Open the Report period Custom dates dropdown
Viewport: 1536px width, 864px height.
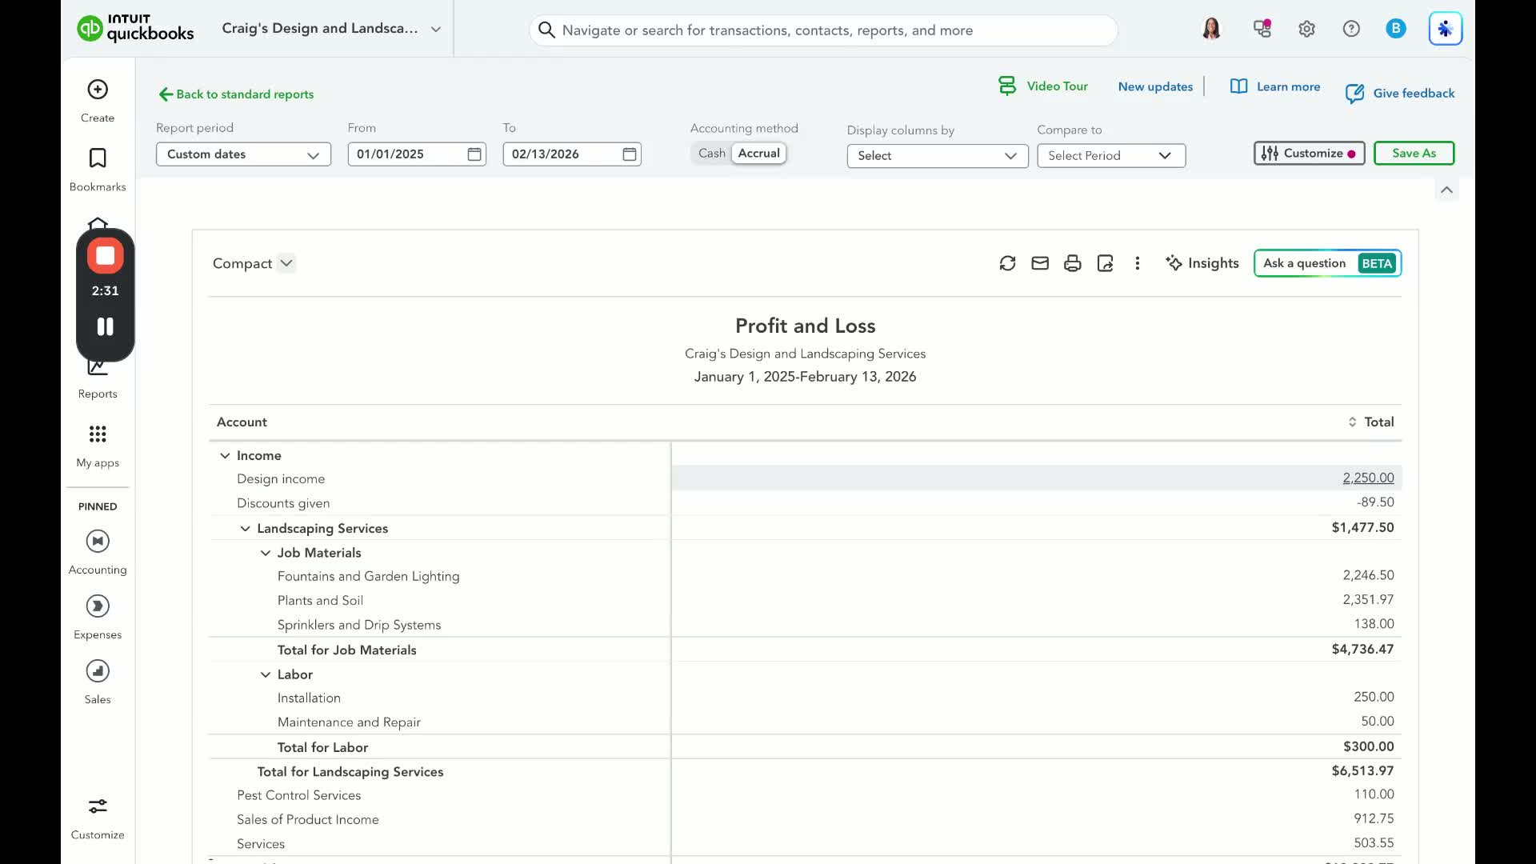243,154
